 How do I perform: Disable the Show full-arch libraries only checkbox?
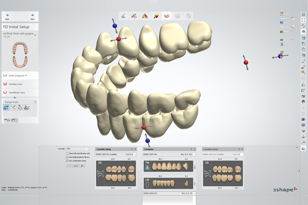click(67, 153)
